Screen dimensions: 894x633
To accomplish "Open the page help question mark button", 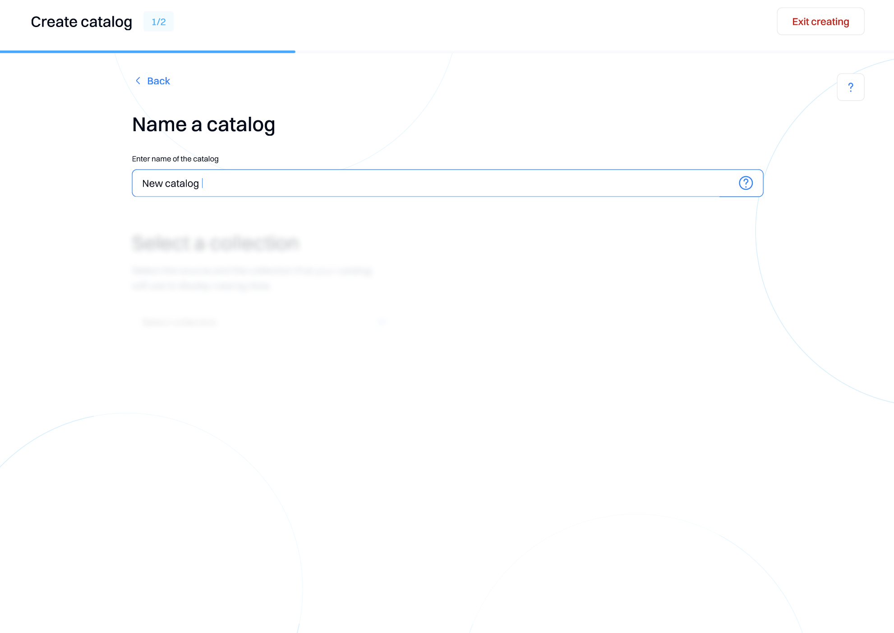I will click(850, 87).
